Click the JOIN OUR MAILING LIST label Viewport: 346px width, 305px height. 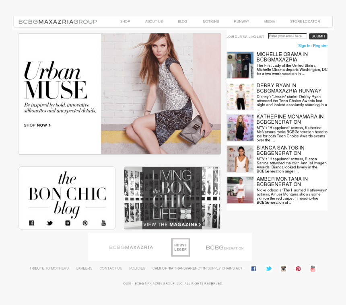(x=245, y=37)
